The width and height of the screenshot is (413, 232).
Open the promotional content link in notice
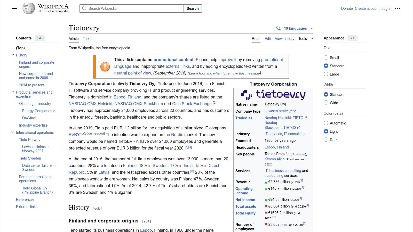173,60
